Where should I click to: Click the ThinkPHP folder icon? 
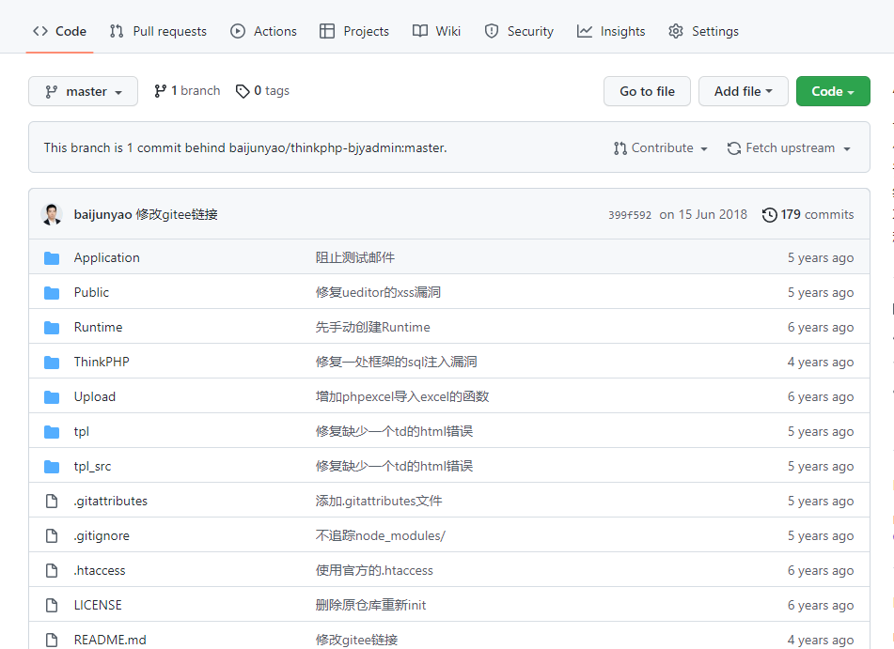tap(52, 363)
